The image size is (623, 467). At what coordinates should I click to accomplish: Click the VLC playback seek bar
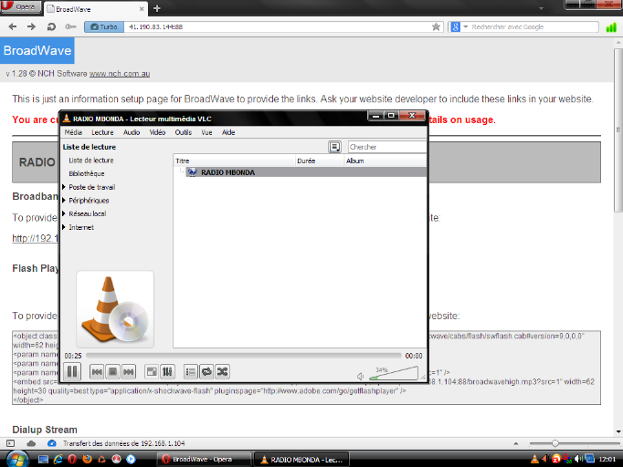coord(244,356)
